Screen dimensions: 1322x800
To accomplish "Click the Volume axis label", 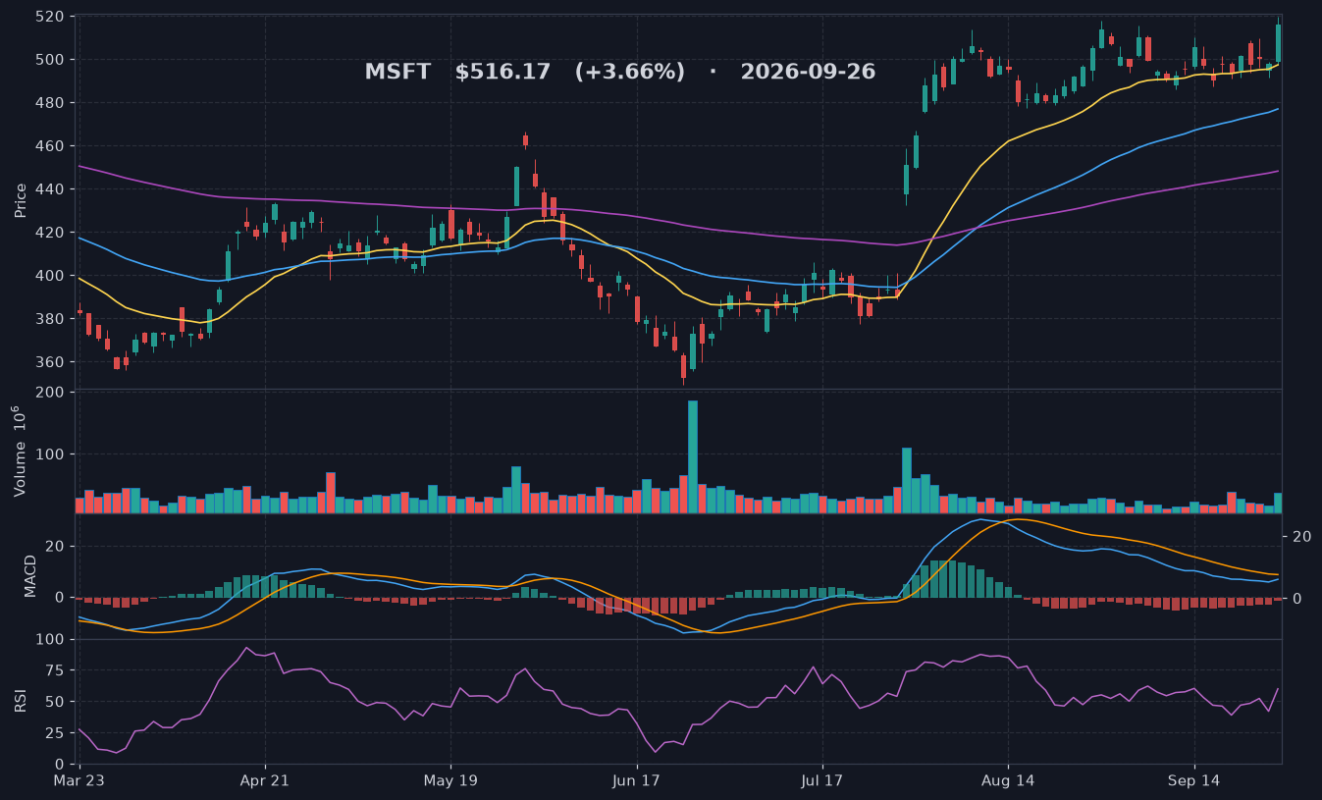I will 19,451.
